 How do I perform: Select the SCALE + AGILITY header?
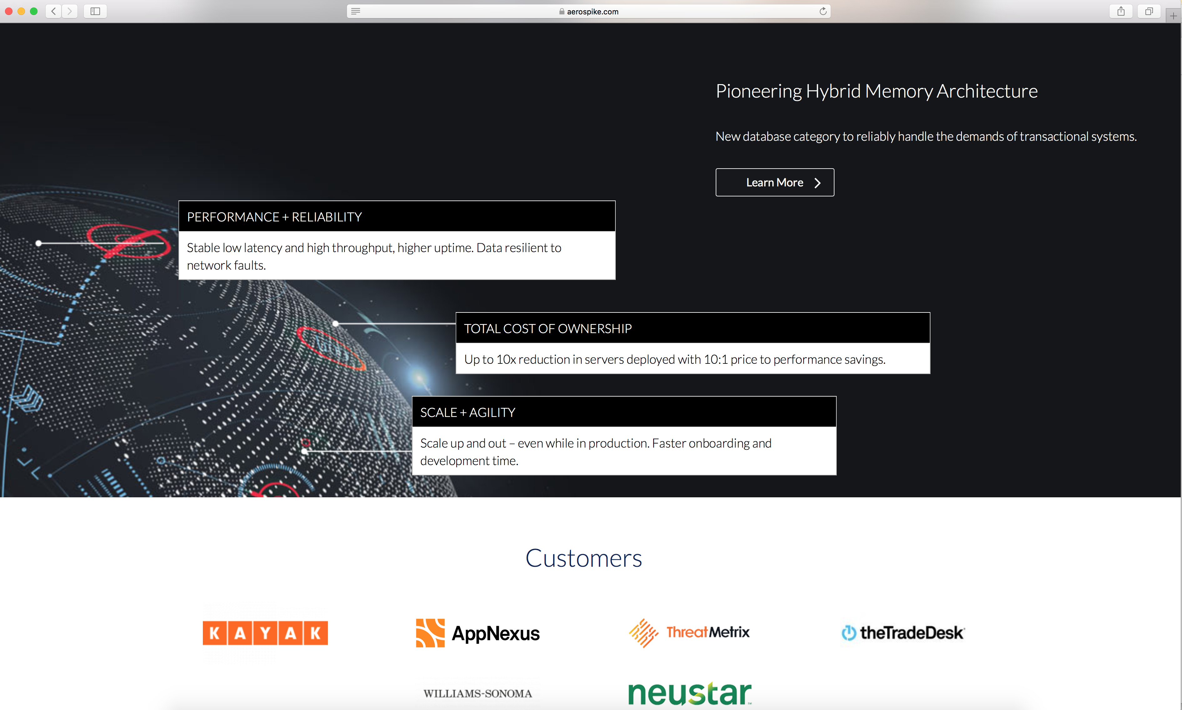click(624, 412)
